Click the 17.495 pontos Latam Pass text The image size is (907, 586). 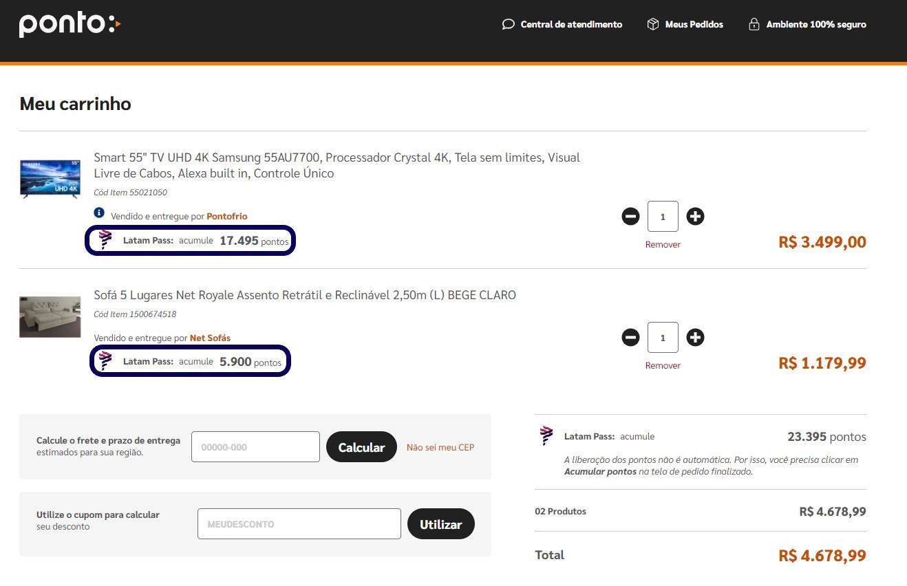point(254,241)
